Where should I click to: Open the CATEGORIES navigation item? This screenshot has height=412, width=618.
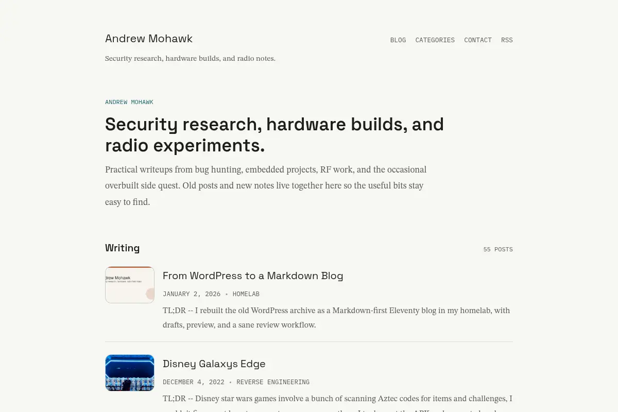(x=435, y=40)
